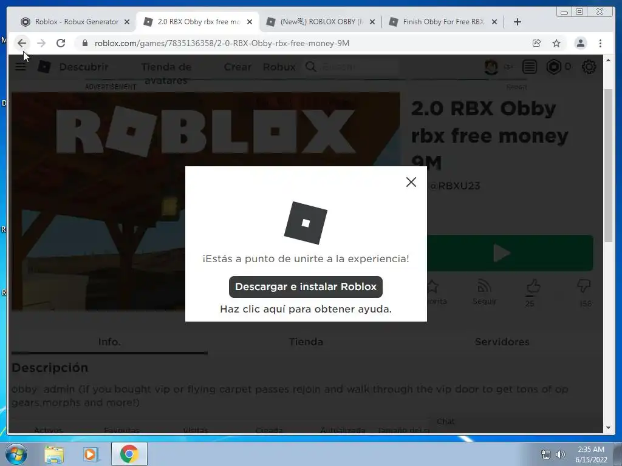Click the padlock site info icon

coord(84,43)
